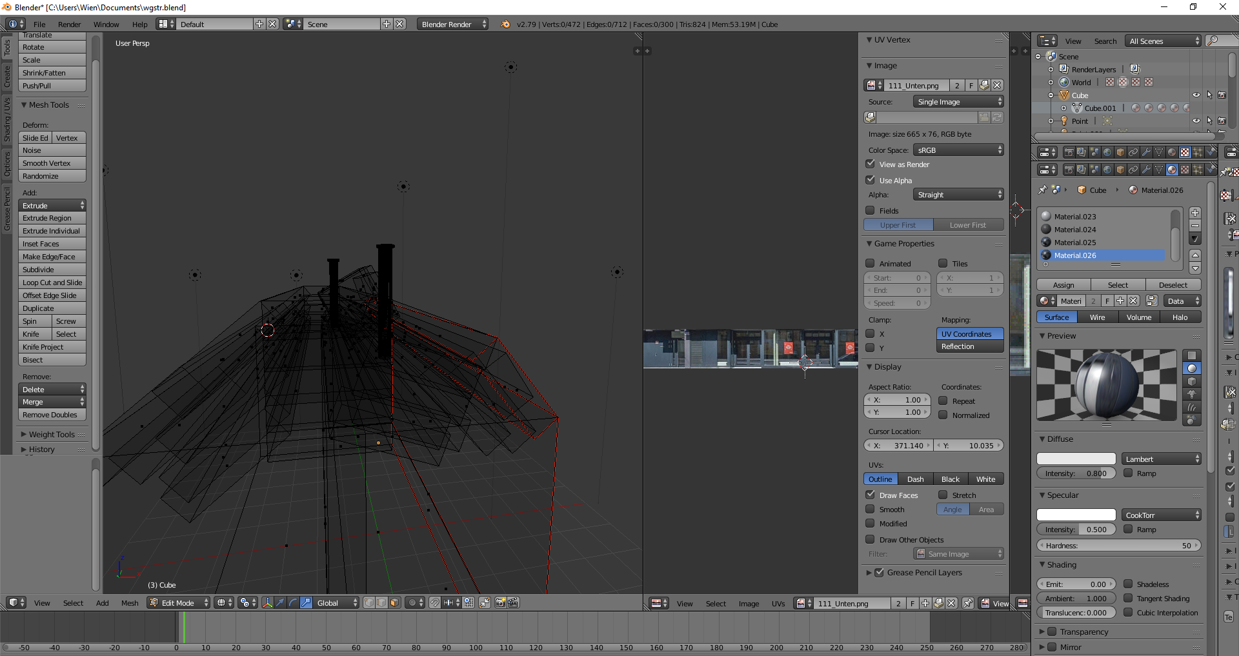Image resolution: width=1239 pixels, height=656 pixels.
Task: Click the Remove Doubles button
Action: tap(52, 415)
